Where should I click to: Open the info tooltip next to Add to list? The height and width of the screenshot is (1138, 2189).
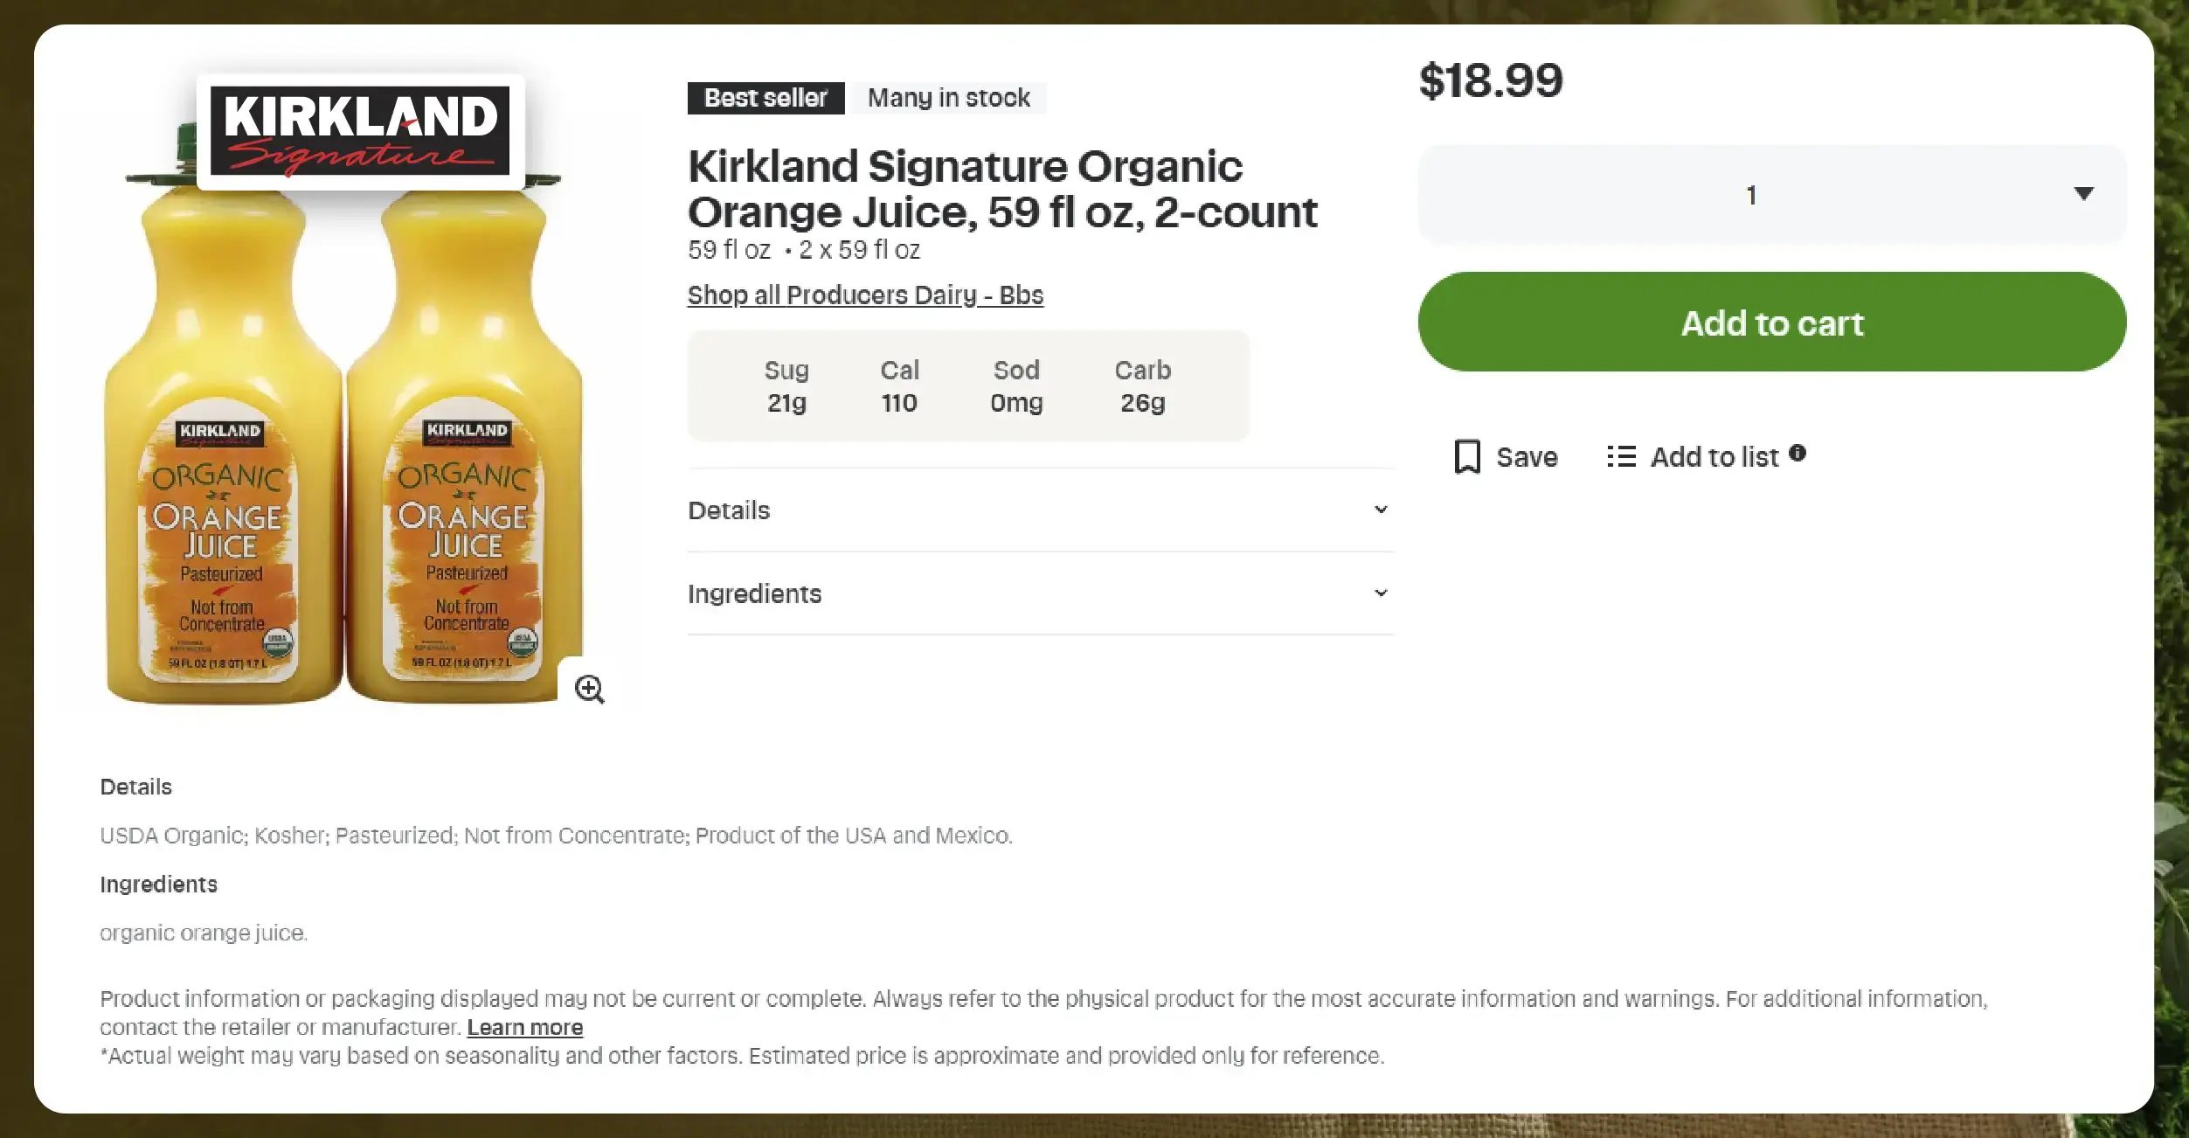[1798, 454]
